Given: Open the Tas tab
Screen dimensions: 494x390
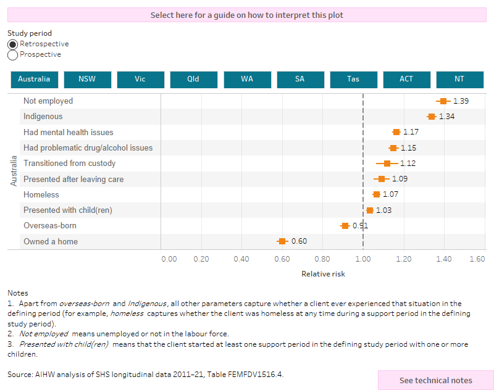Looking at the screenshot, I should click(353, 79).
